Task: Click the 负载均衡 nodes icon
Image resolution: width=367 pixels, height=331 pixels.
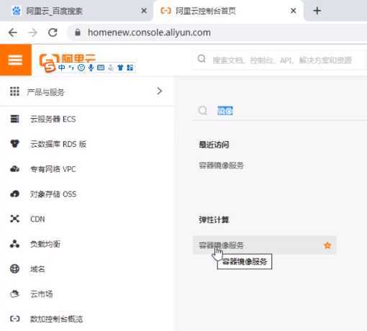Action: (14, 243)
